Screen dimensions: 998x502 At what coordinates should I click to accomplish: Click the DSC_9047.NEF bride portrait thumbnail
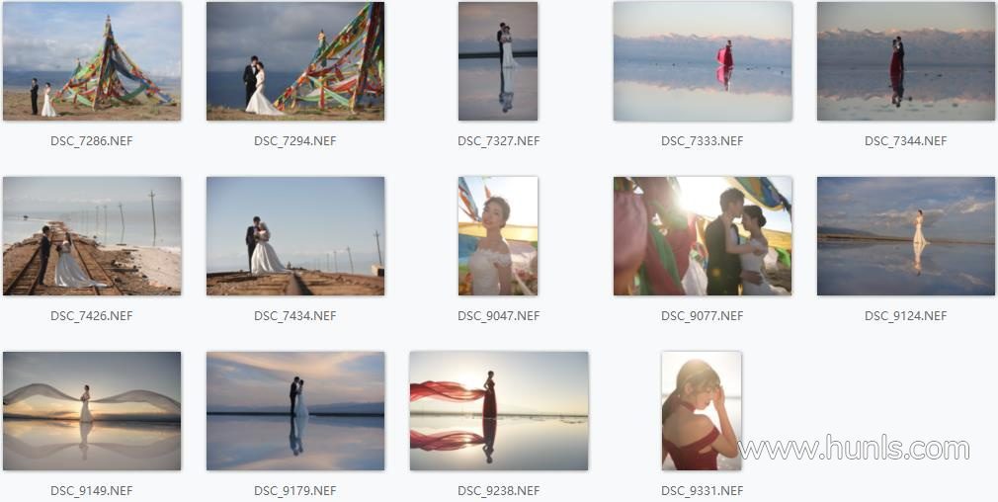coord(498,236)
